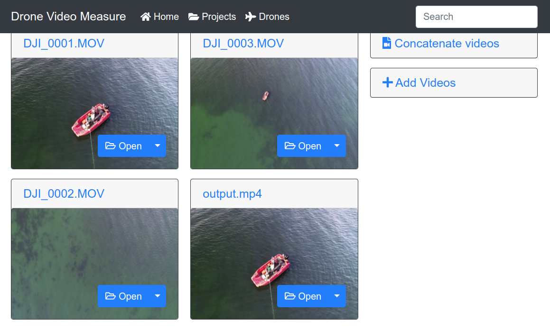
Task: Click folder icon in DJI_0001.MOV Open button
Action: pos(111,146)
